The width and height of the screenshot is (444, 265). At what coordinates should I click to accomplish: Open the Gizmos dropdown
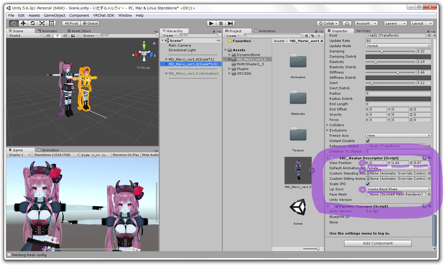pyautogui.click(x=90, y=35)
